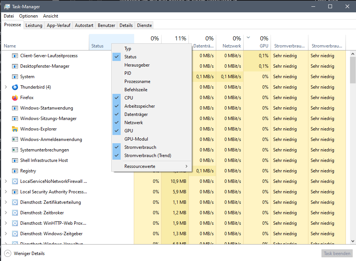The image size is (356, 261).
Task: Enable the PID column option
Action: point(152,73)
